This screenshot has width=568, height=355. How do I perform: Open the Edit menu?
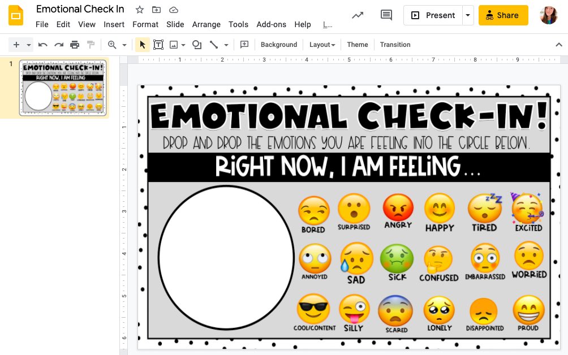(63, 24)
